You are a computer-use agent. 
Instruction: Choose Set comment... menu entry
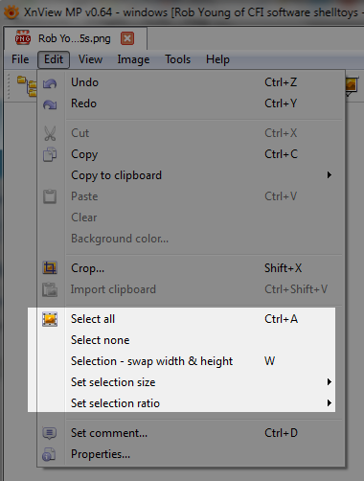pos(191,433)
